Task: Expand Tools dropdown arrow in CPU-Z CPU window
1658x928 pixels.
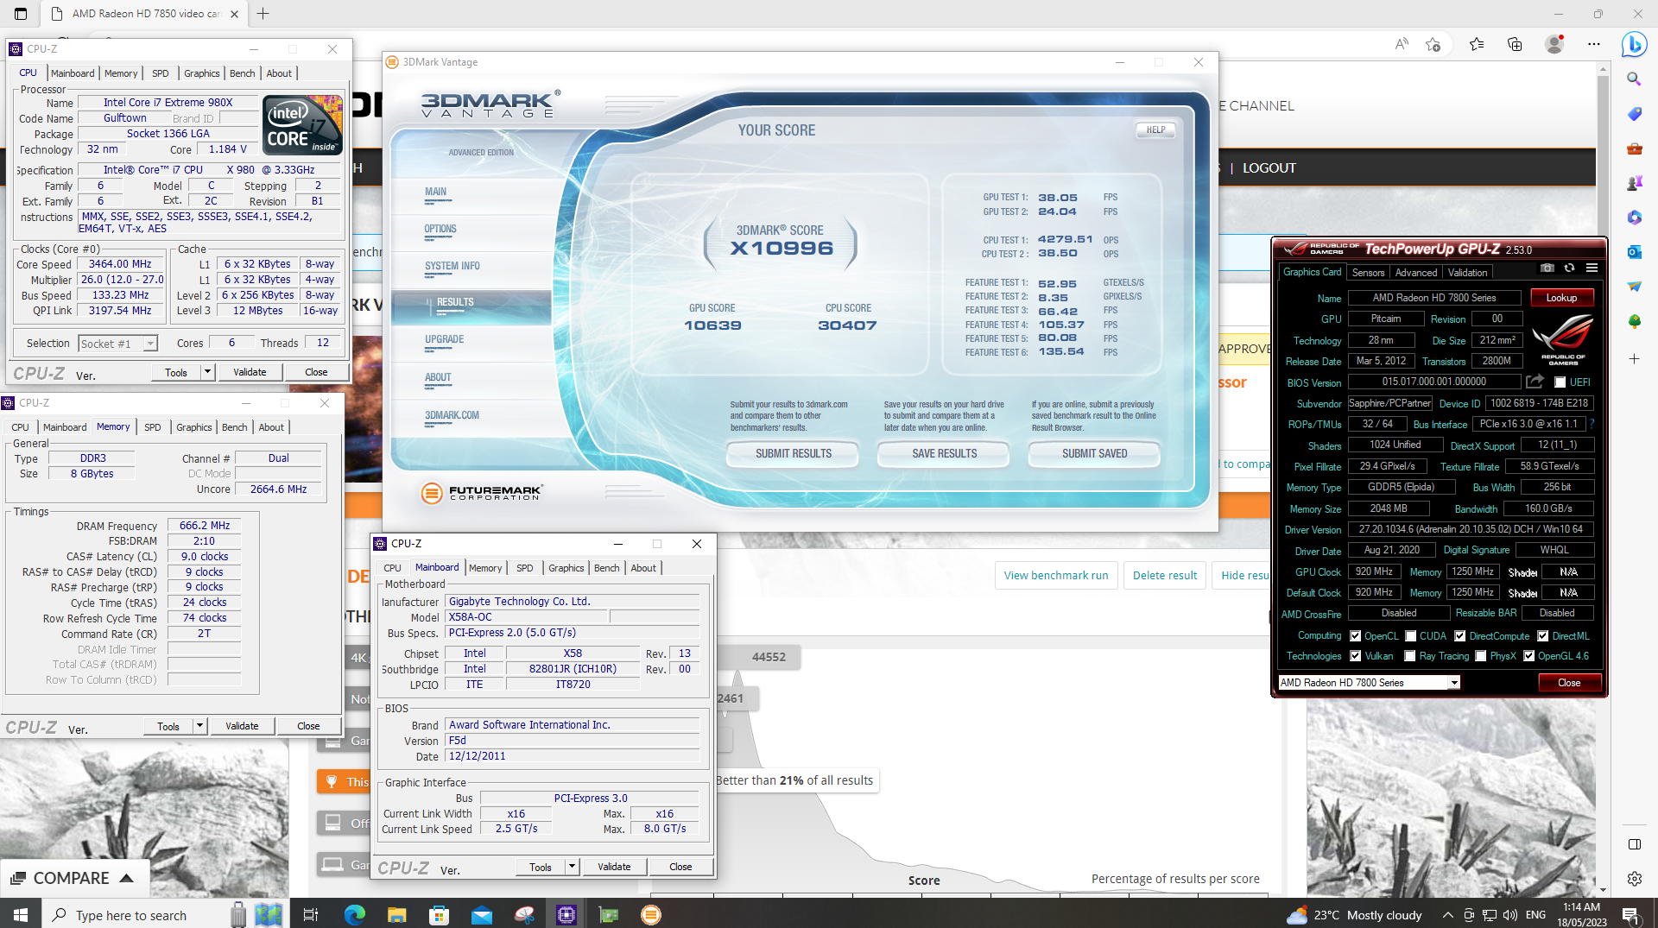Action: point(207,372)
